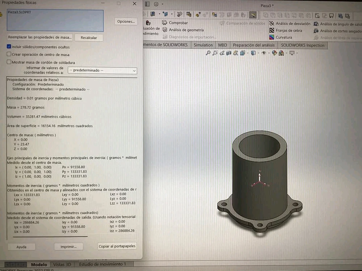Uncheck Incluir sólidos/componentes ocultos
The height and width of the screenshot is (271, 362).
click(x=9, y=47)
